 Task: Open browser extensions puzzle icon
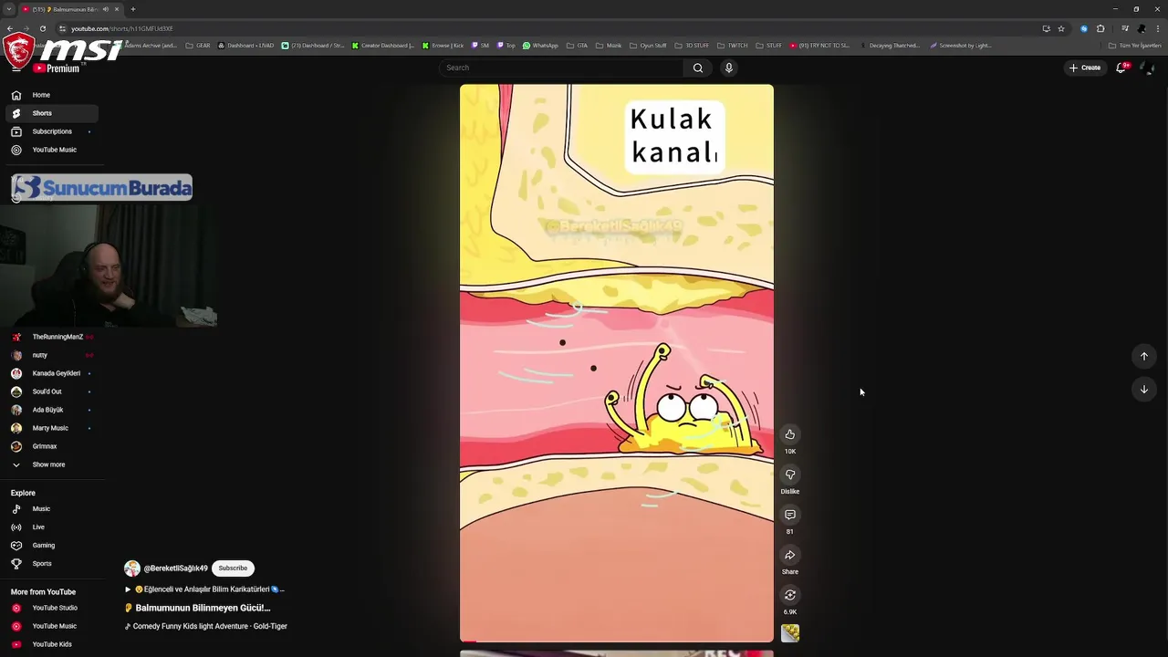pyautogui.click(x=1100, y=28)
